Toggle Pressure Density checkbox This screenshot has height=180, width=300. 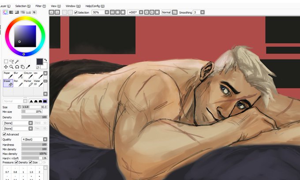[16, 162]
